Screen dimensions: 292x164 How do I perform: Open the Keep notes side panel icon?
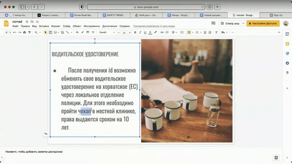pyautogui.click(x=287, y=44)
